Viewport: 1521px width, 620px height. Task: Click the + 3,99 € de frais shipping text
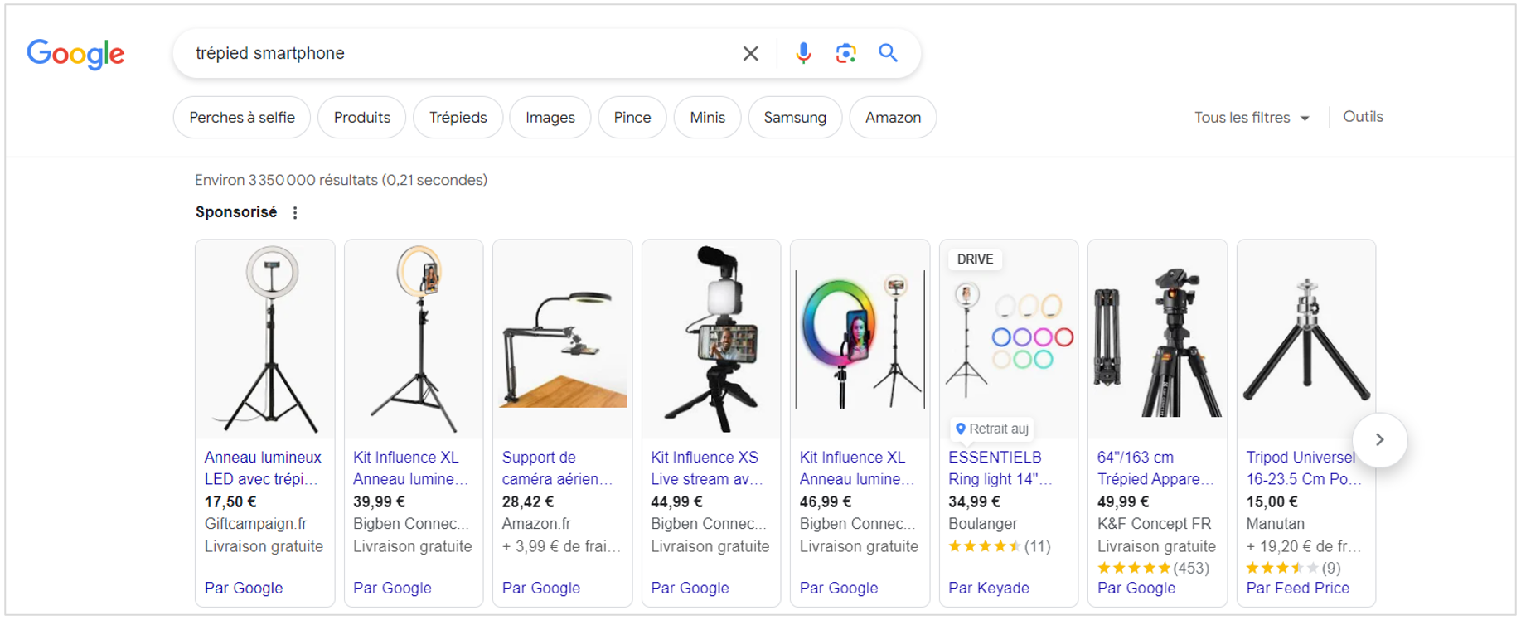[561, 546]
